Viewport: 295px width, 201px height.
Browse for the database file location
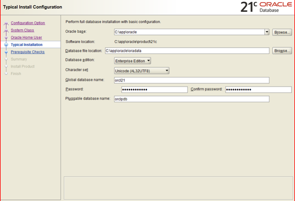282,51
